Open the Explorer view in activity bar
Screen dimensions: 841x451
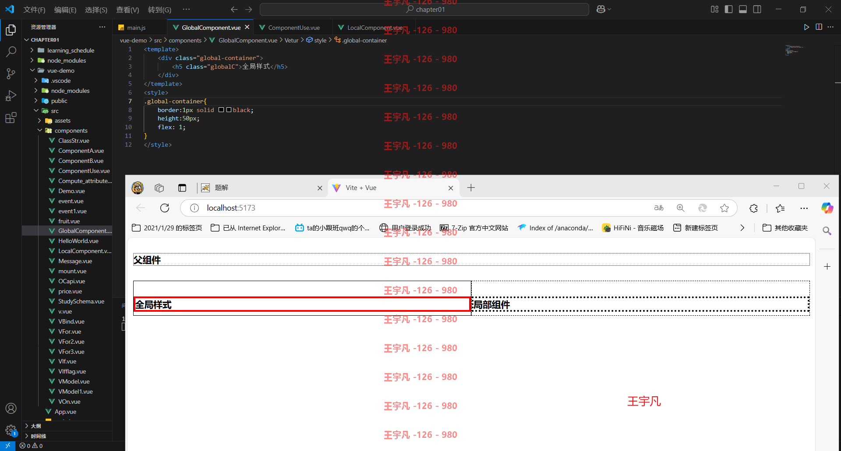(x=11, y=30)
